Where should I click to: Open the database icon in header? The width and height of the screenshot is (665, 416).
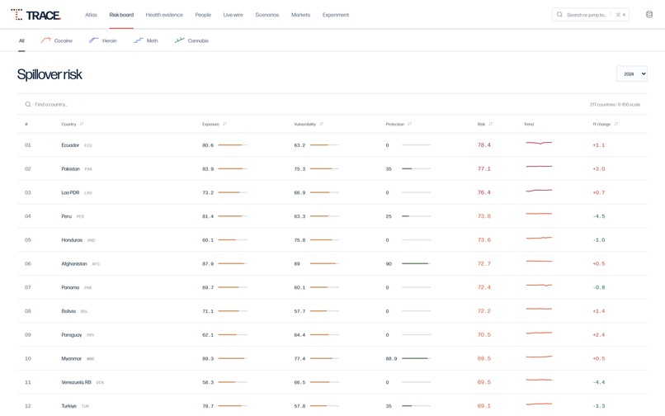tap(648, 14)
